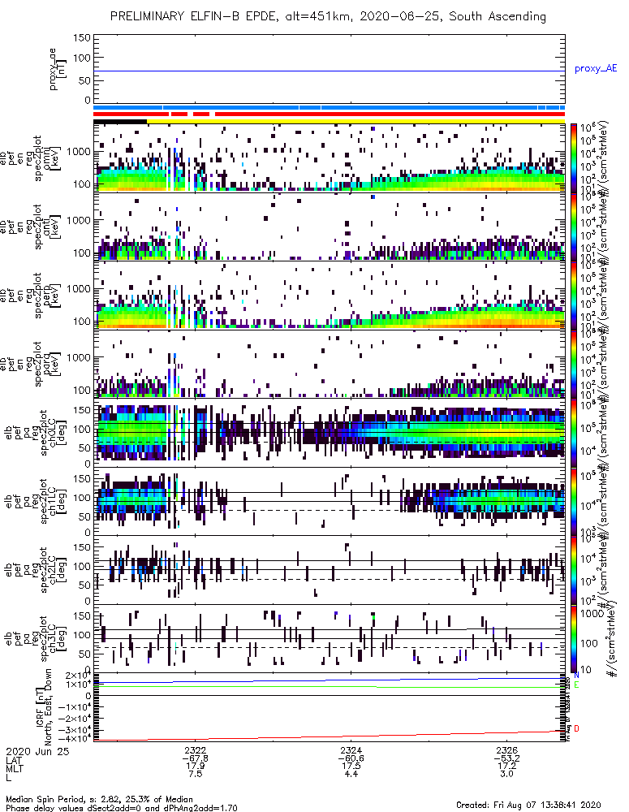Click the color bar beside the perp panel
This screenshot has height=812, width=629.
573,296
